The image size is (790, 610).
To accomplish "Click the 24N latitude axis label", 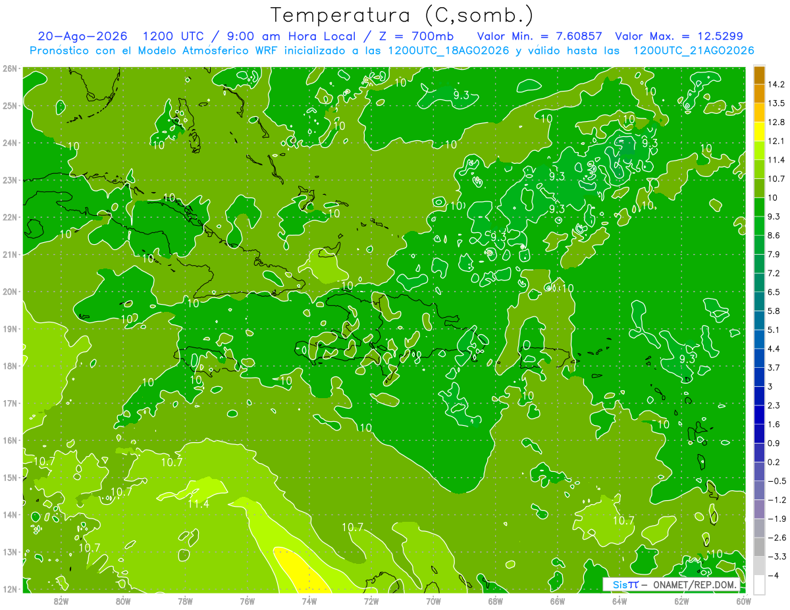I will (9, 143).
